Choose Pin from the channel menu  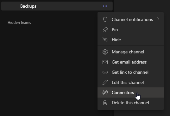(x=130, y=30)
